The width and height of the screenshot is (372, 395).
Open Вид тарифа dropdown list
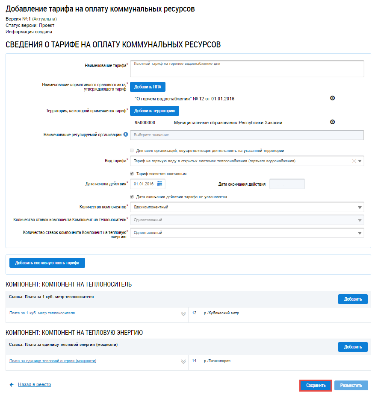point(360,161)
